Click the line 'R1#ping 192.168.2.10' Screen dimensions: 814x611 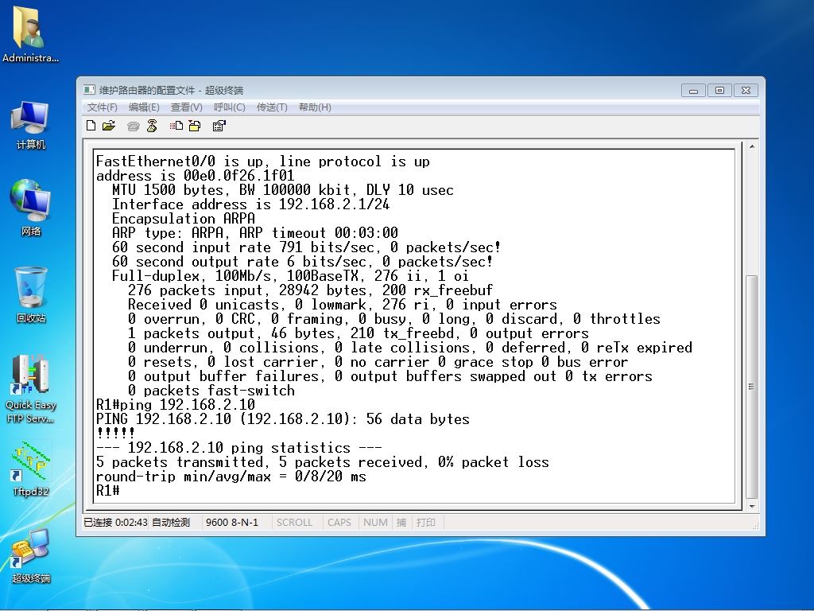(176, 405)
